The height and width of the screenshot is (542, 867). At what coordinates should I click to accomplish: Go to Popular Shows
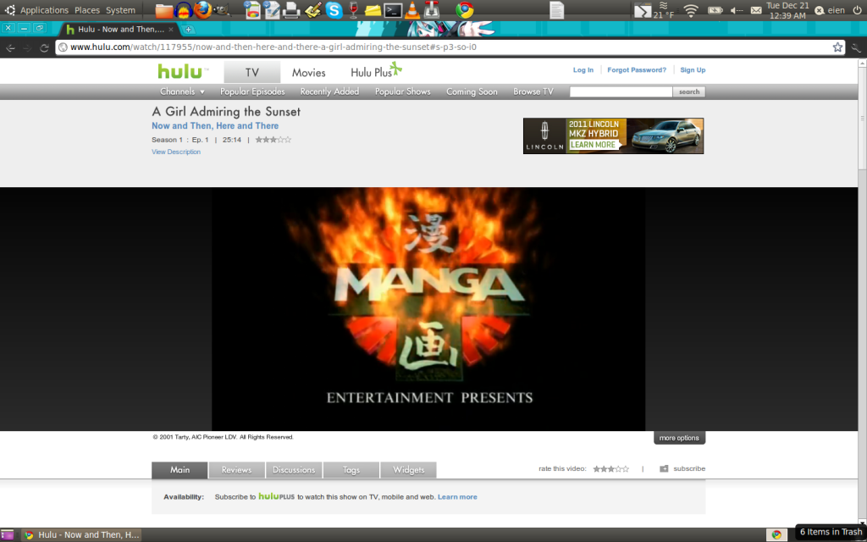pos(402,91)
